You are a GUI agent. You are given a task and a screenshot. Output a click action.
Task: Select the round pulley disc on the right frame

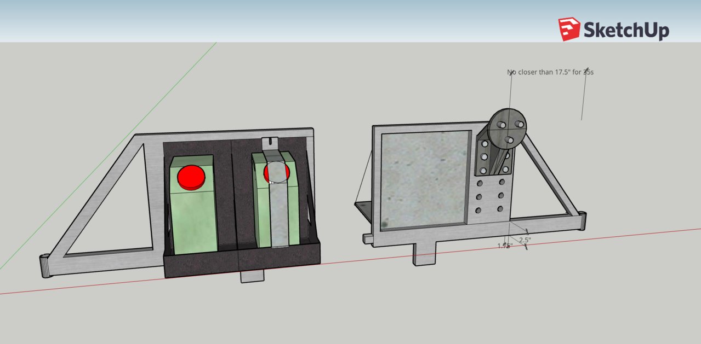pyautogui.click(x=507, y=130)
